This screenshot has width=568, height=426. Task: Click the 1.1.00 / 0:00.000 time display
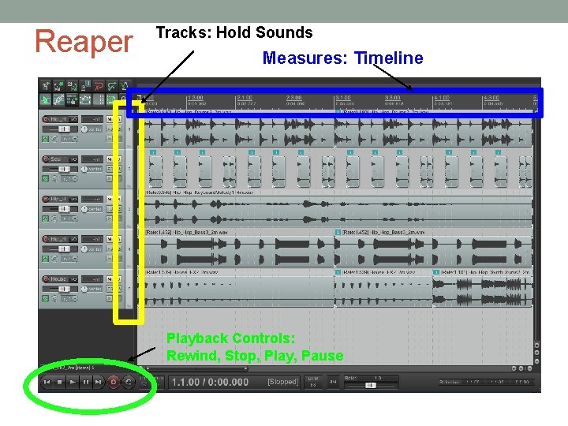point(210,382)
